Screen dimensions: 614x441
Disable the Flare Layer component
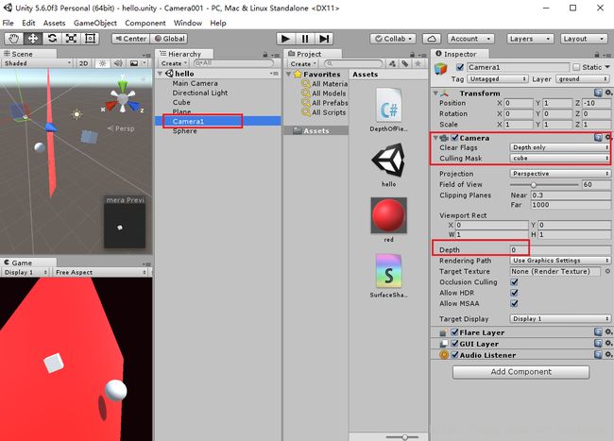454,332
